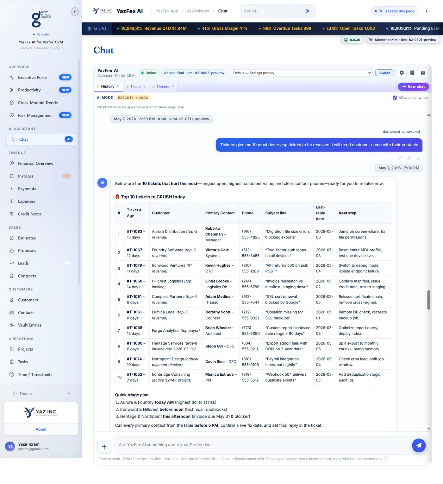
Task: Expand the Theme selector
Action: tap(41, 394)
